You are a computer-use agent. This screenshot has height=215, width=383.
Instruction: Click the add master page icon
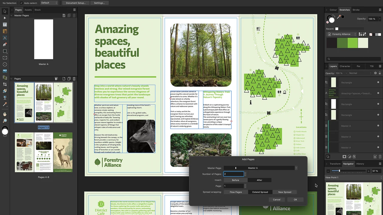(x=64, y=16)
